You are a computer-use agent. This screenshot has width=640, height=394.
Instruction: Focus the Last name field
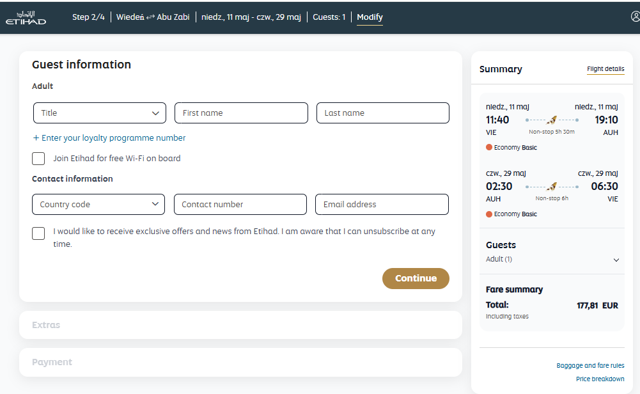[x=383, y=113]
